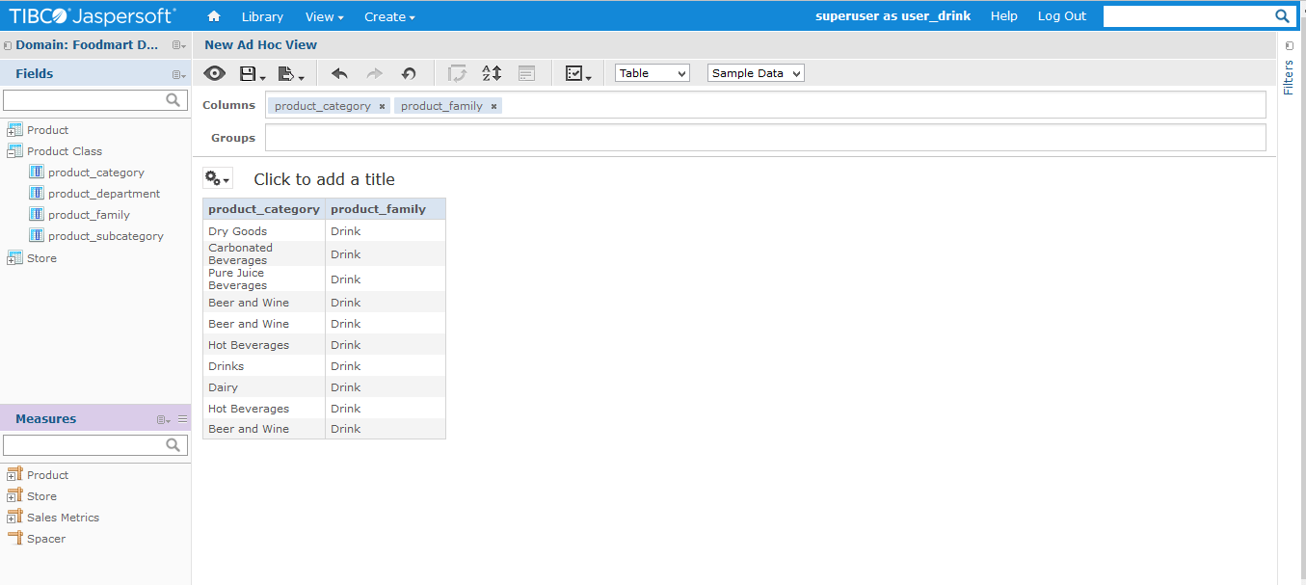The height and width of the screenshot is (585, 1306).
Task: Open the Save floppy disk menu
Action: 252,73
